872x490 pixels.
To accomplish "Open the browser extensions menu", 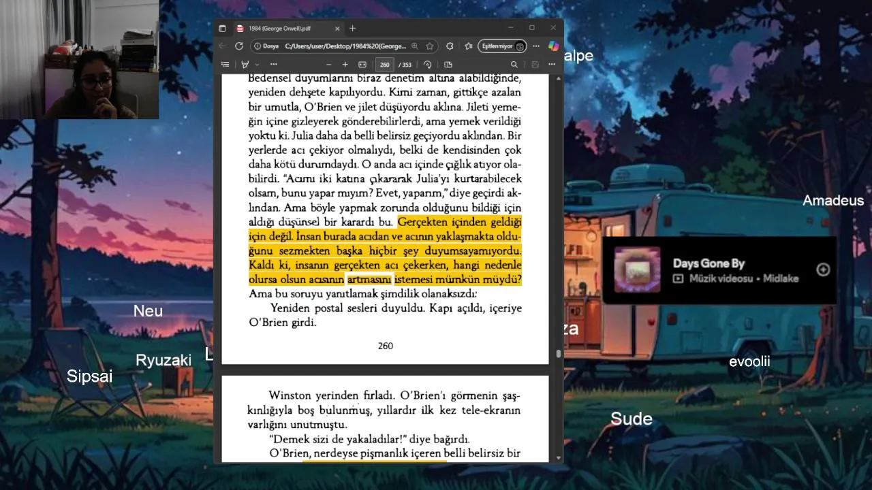I will (x=450, y=46).
